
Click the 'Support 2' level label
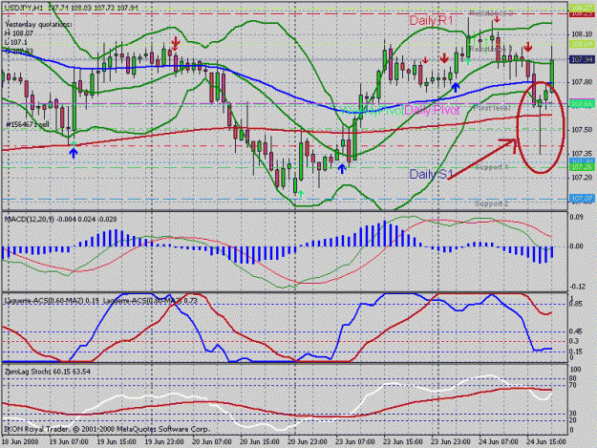(x=492, y=203)
